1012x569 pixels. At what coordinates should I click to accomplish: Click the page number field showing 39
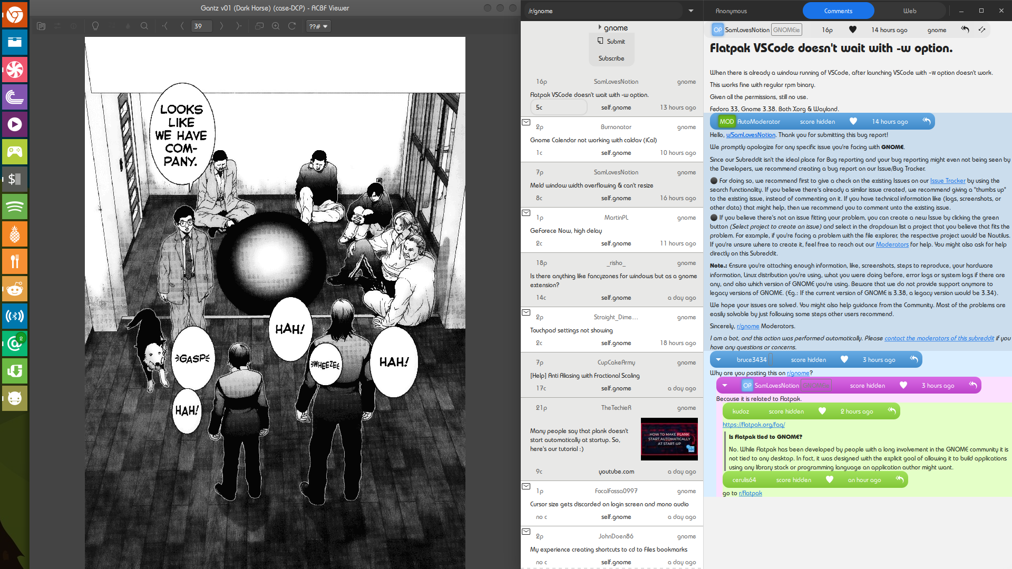click(202, 26)
